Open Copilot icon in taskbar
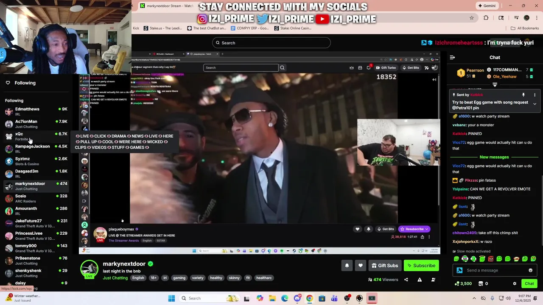 [260, 298]
